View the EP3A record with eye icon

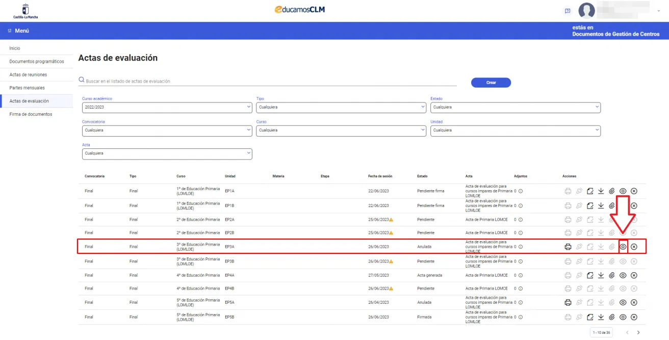[623, 247]
